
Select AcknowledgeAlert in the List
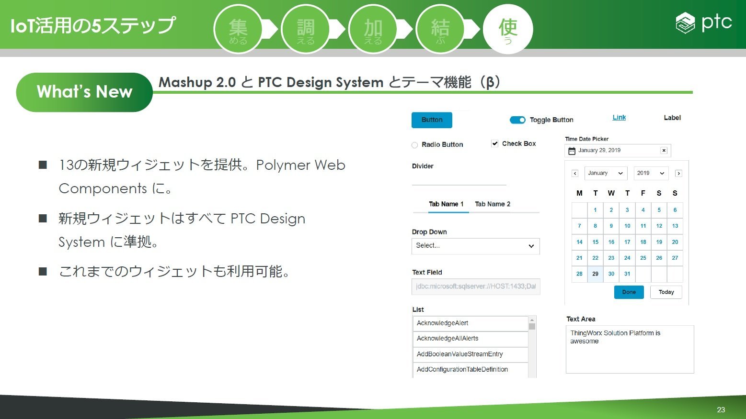pos(471,323)
